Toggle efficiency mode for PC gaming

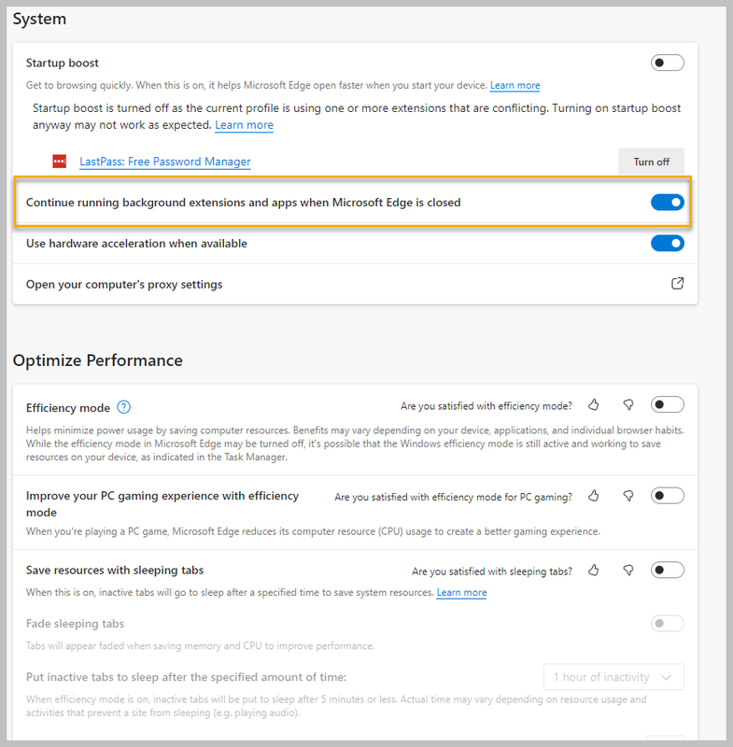click(x=667, y=496)
